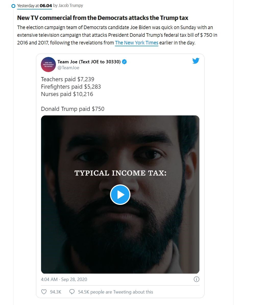Click the Donald Trump paid $750 line

(x=73, y=109)
